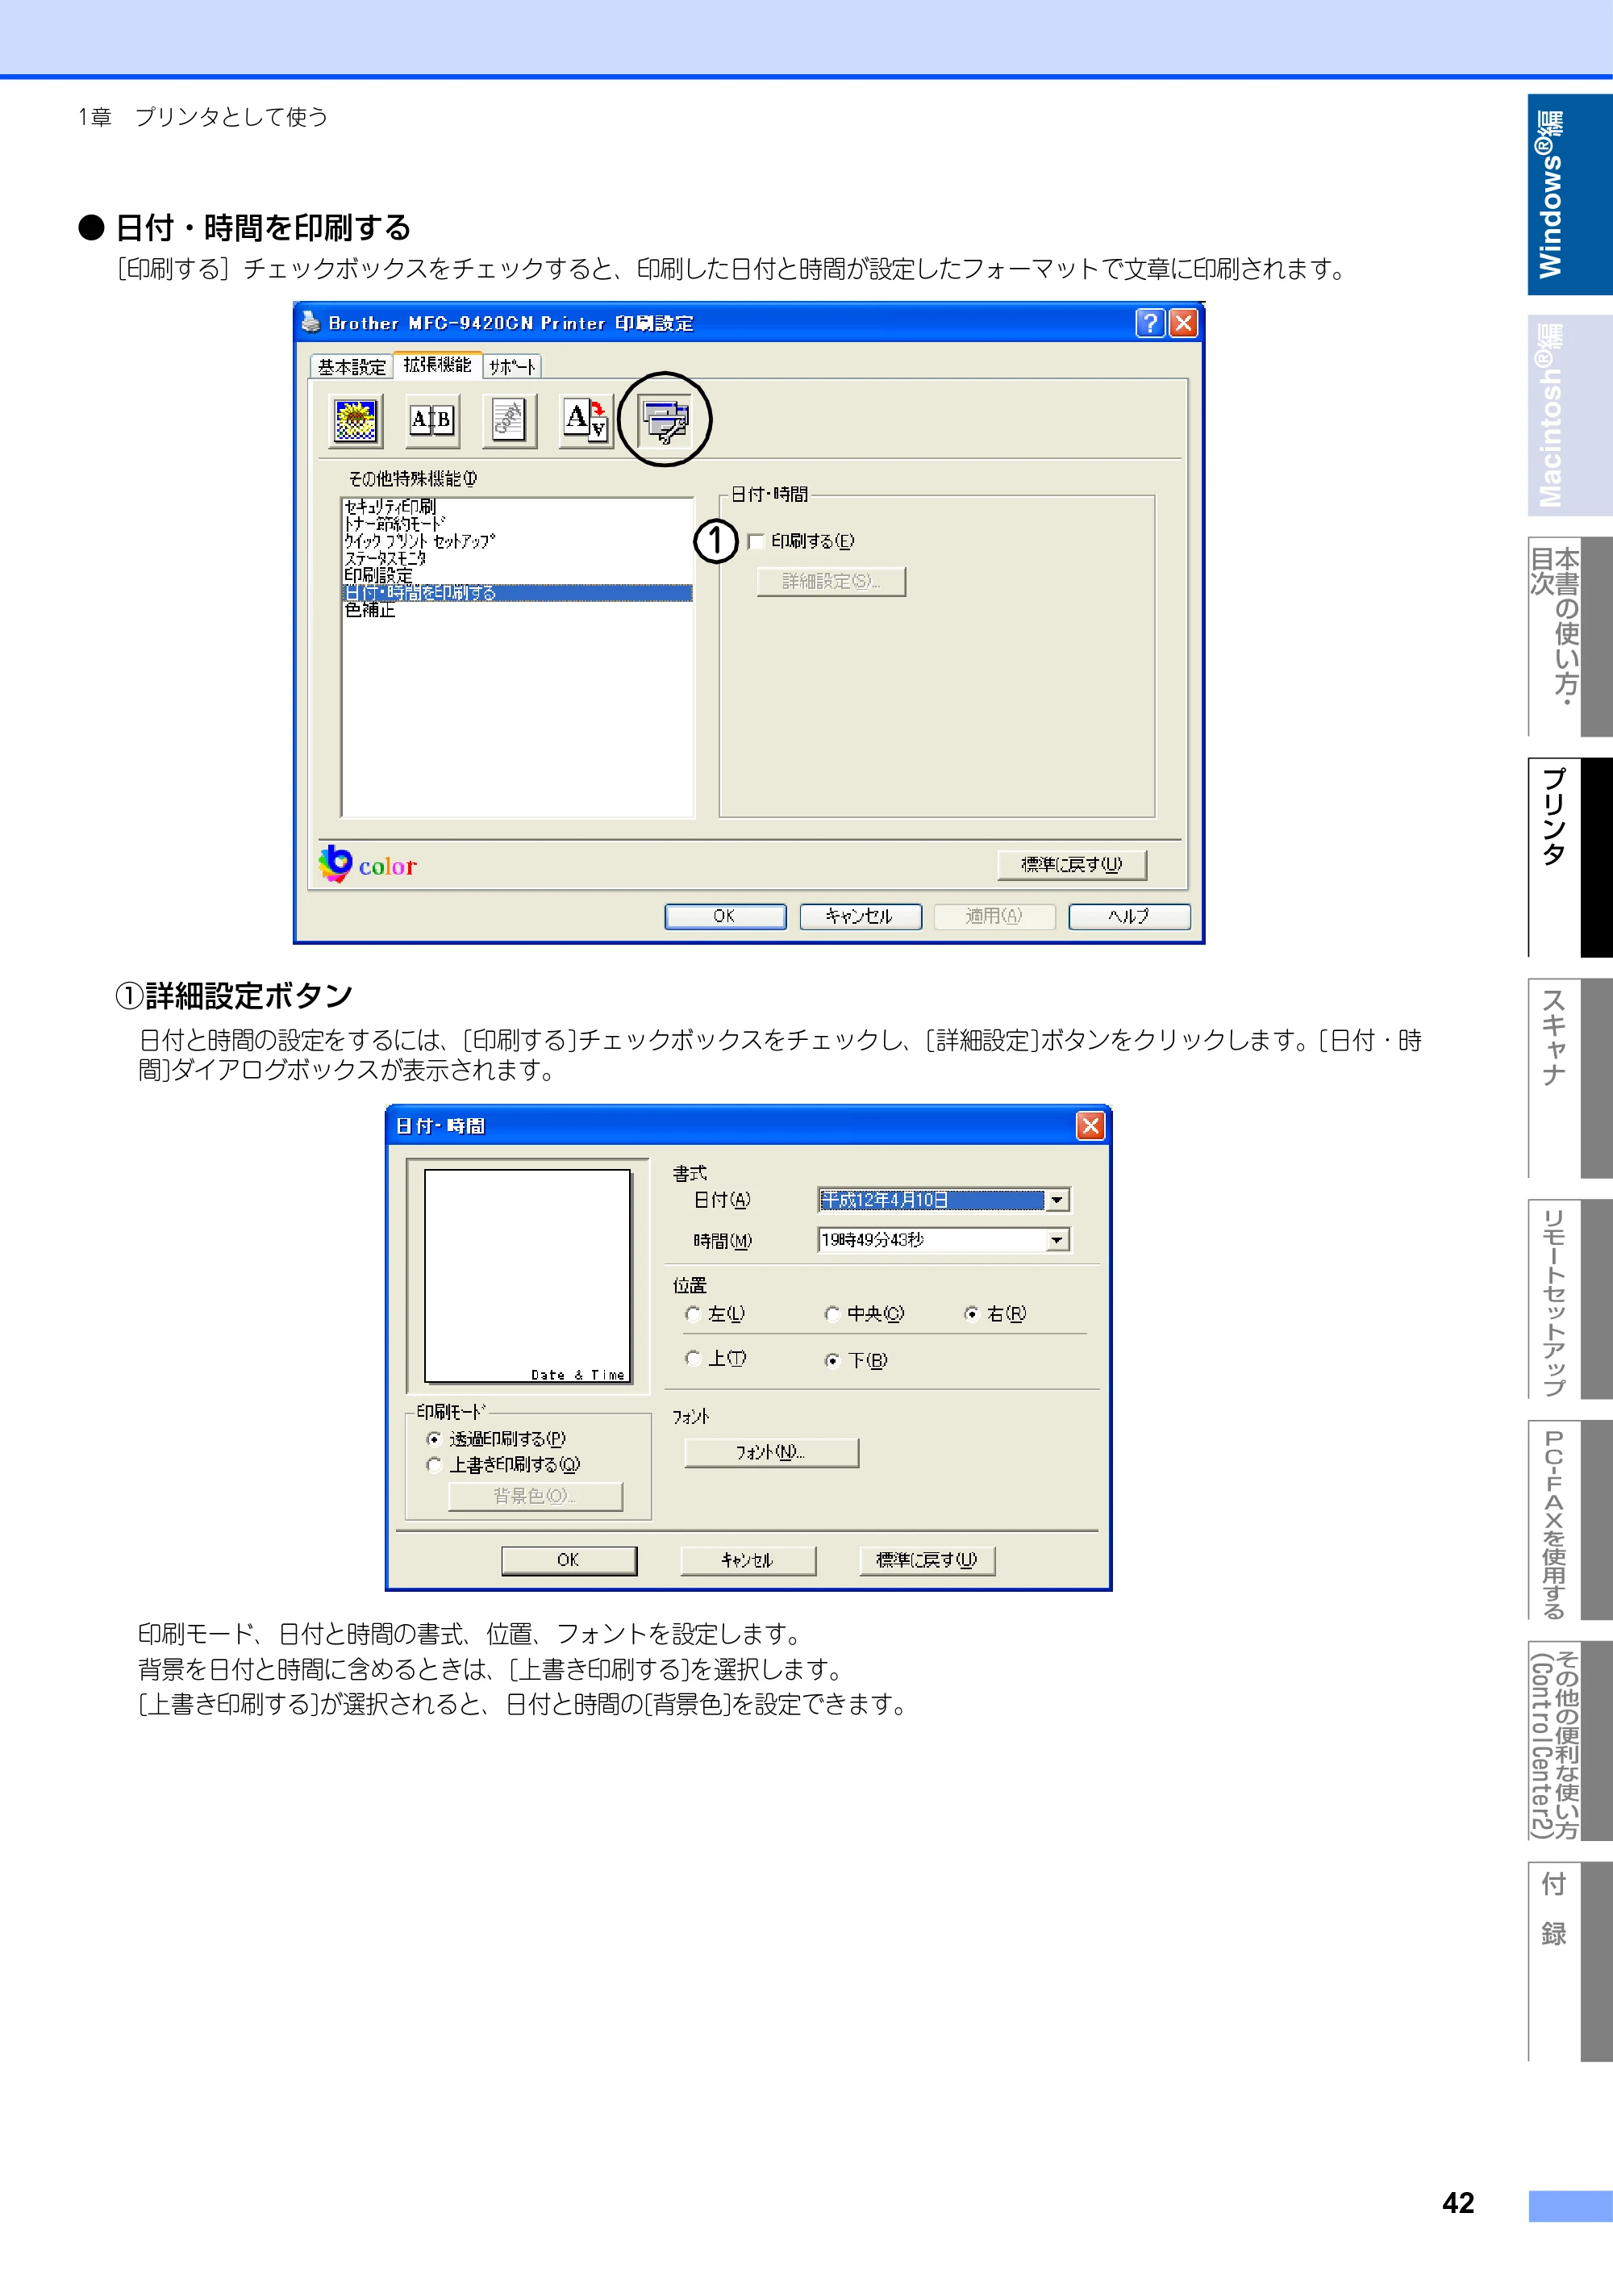This screenshot has height=2284, width=1613.
Task: Click 標準に戻す(U) in the 日付・時間 dialog
Action: click(927, 1560)
